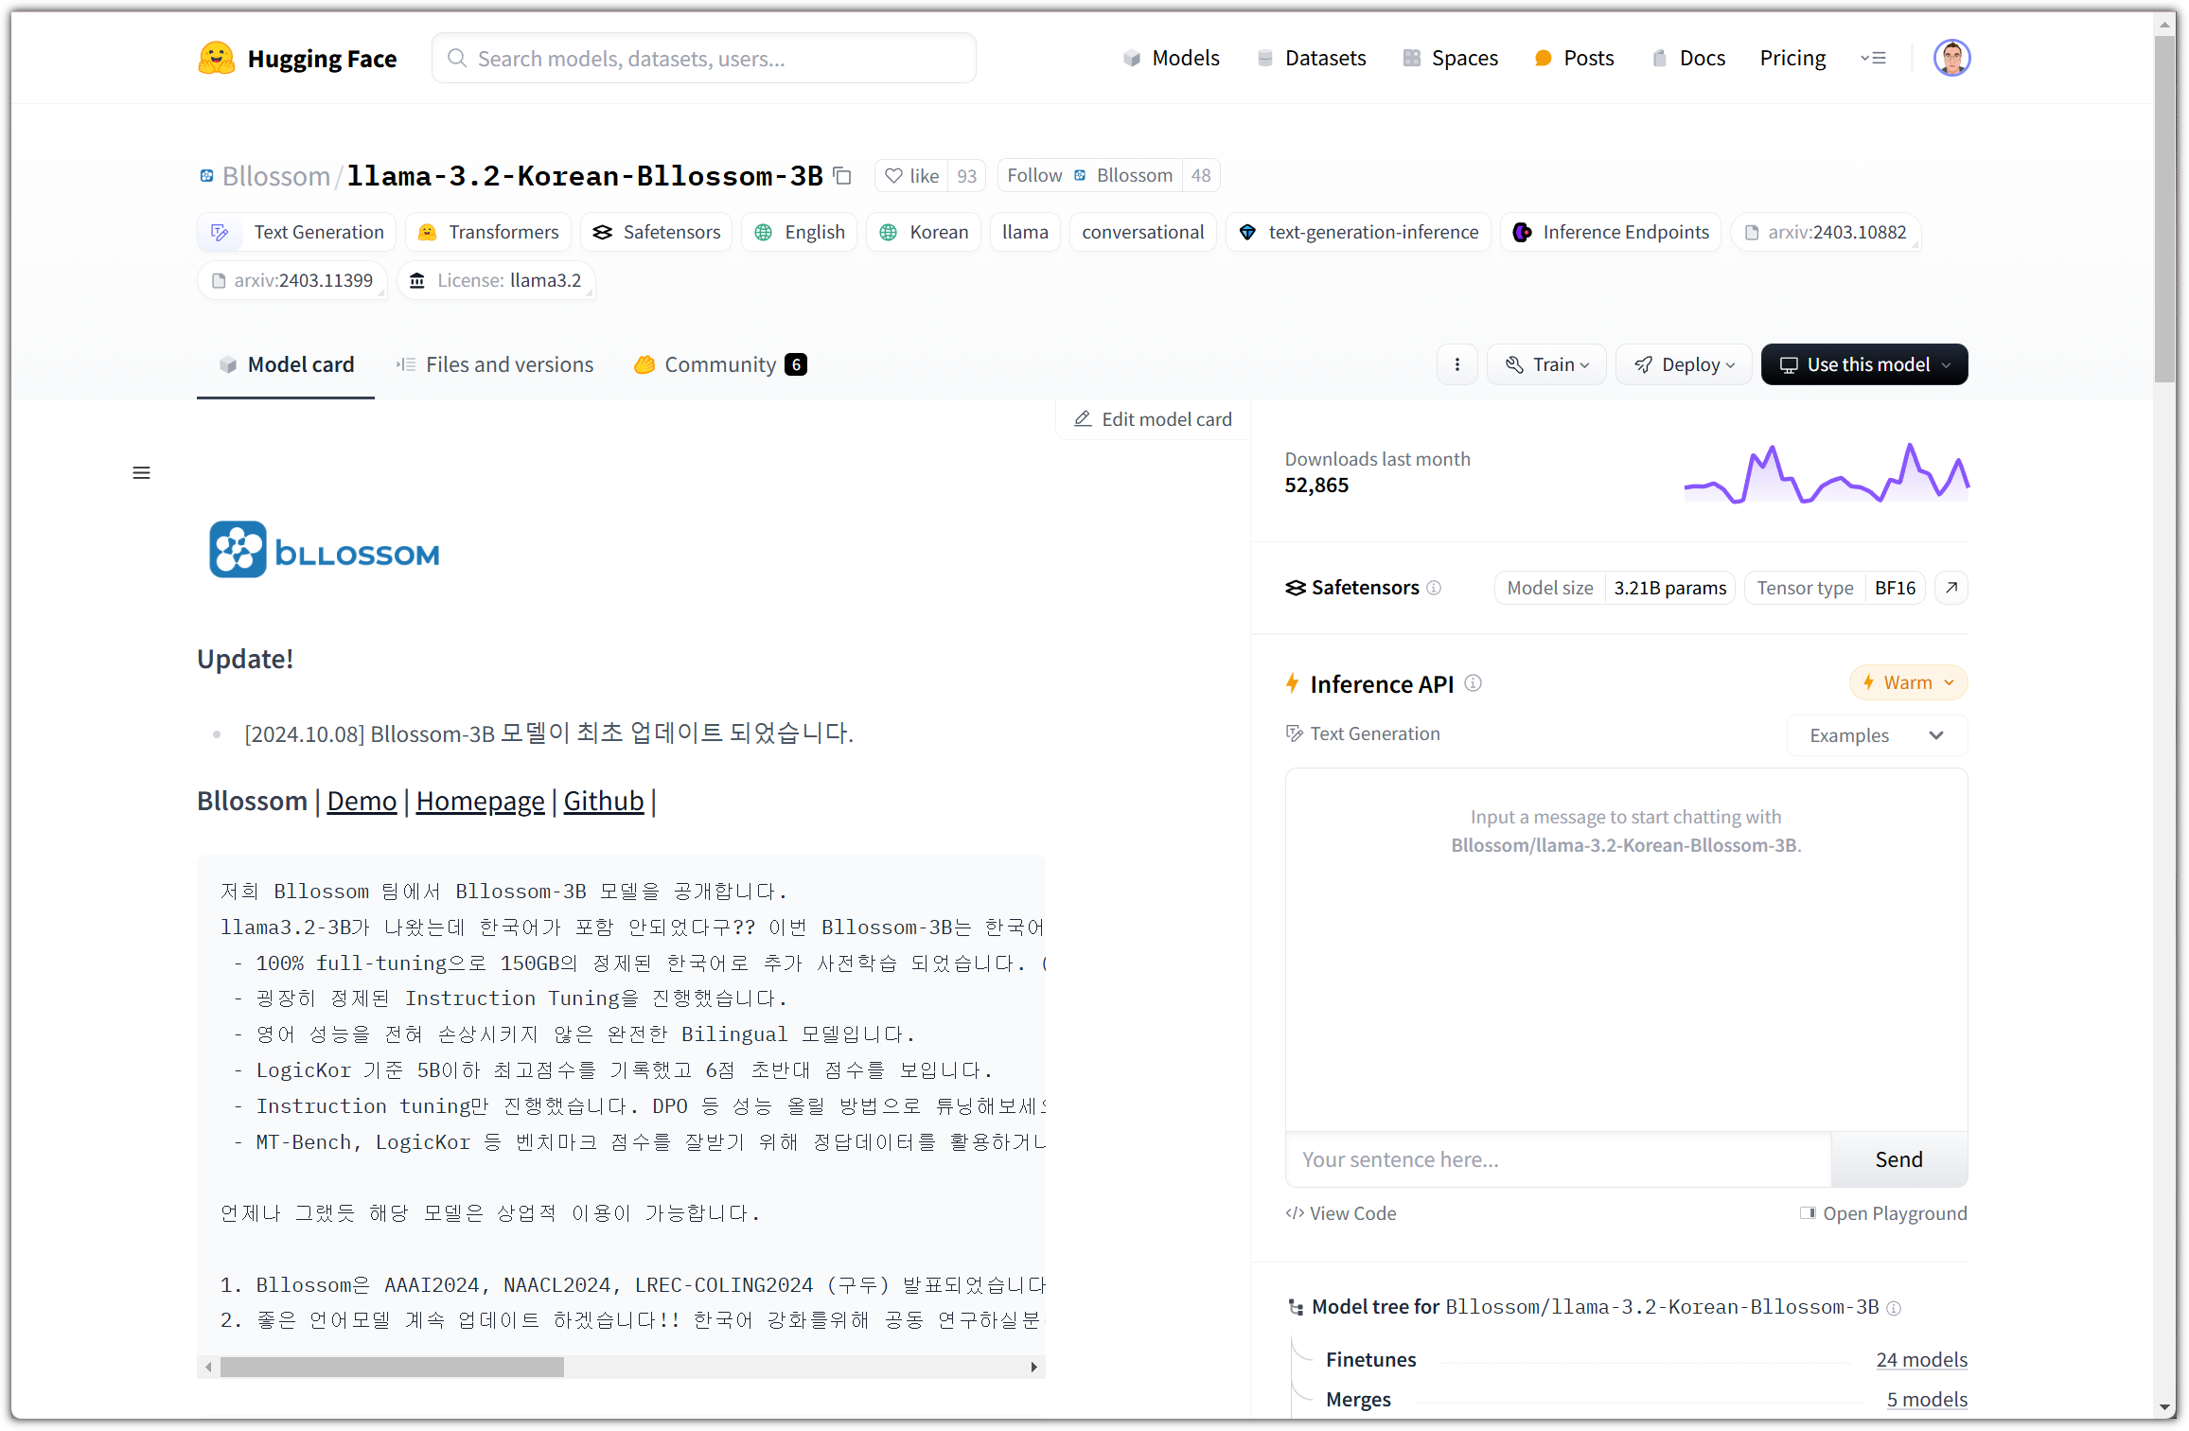Click the Inference API info icon

tap(1473, 683)
